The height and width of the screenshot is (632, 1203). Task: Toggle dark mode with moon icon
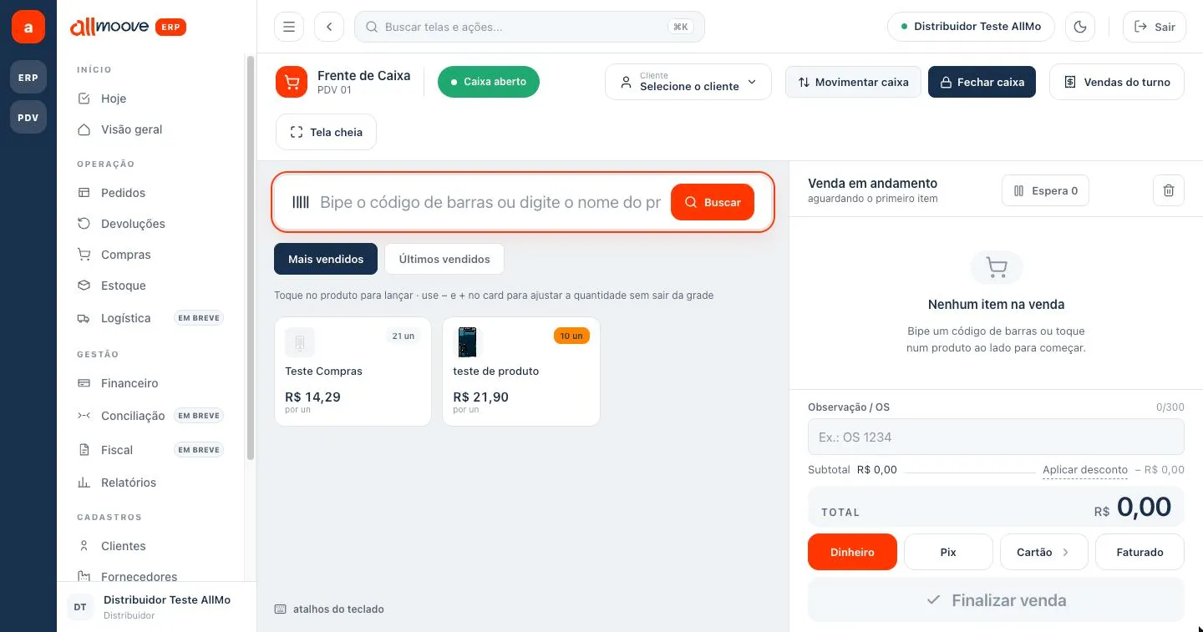click(1080, 27)
